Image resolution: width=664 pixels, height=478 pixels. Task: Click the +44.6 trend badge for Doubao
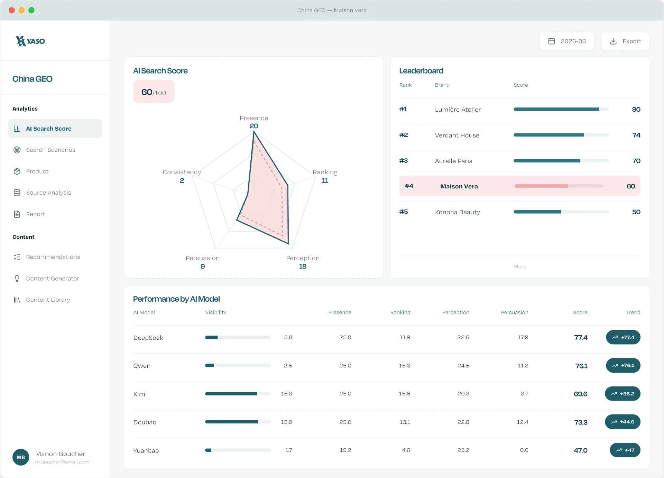coord(622,422)
